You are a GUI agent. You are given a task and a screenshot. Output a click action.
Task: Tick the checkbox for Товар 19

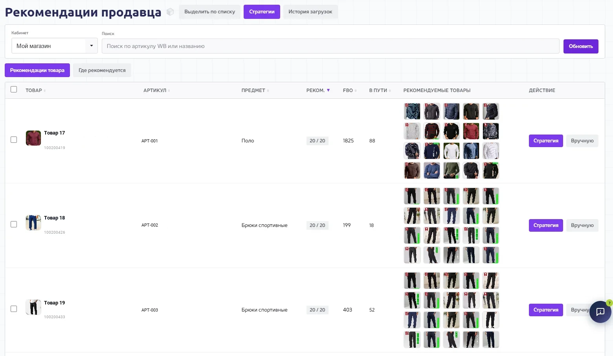pos(14,309)
